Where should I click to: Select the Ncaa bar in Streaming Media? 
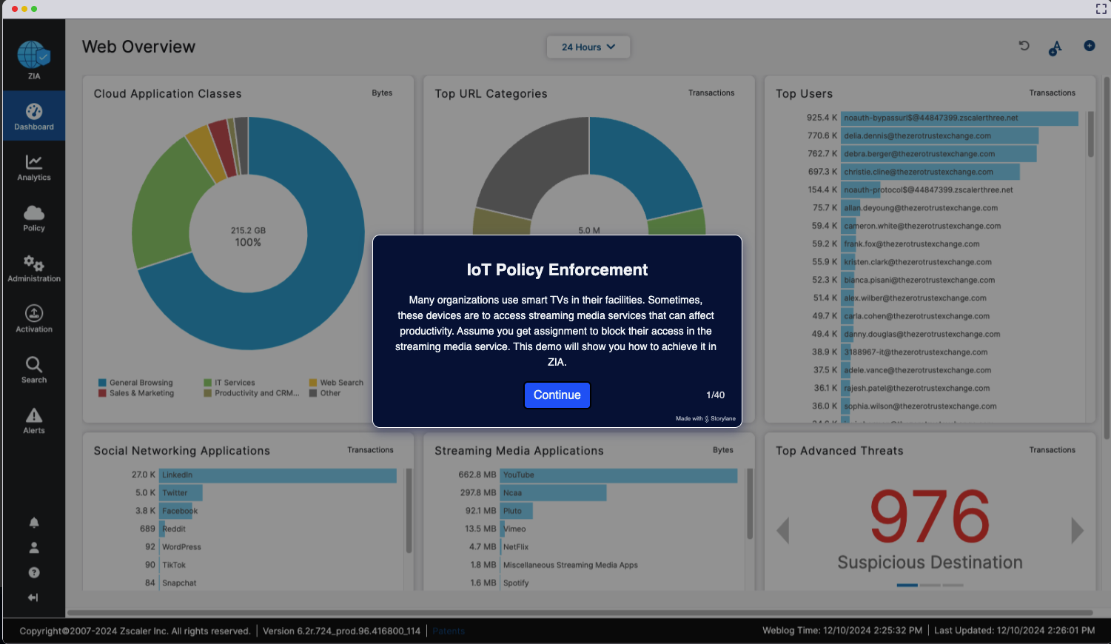554,493
